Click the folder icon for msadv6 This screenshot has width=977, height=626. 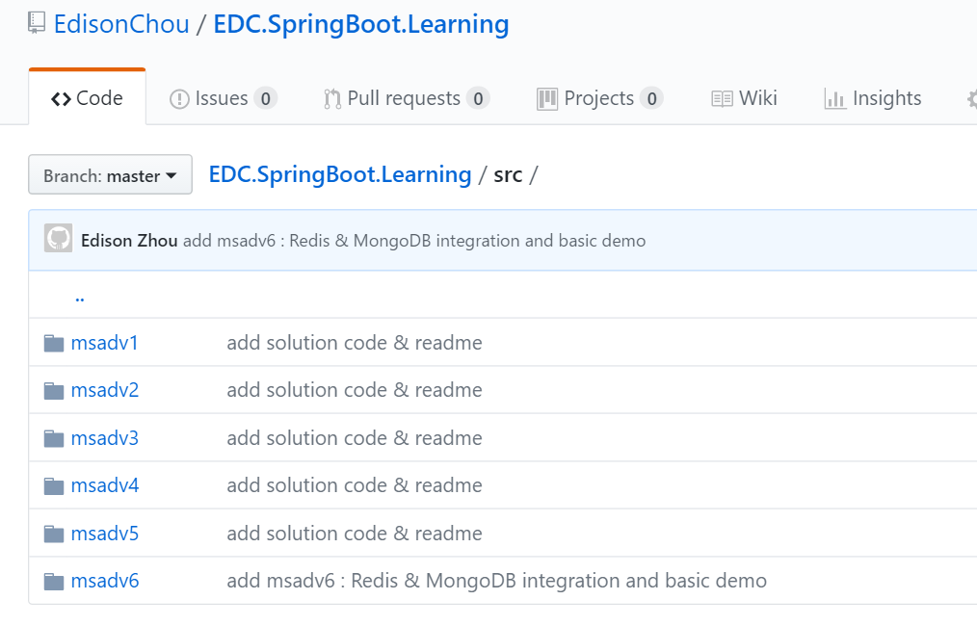(54, 581)
